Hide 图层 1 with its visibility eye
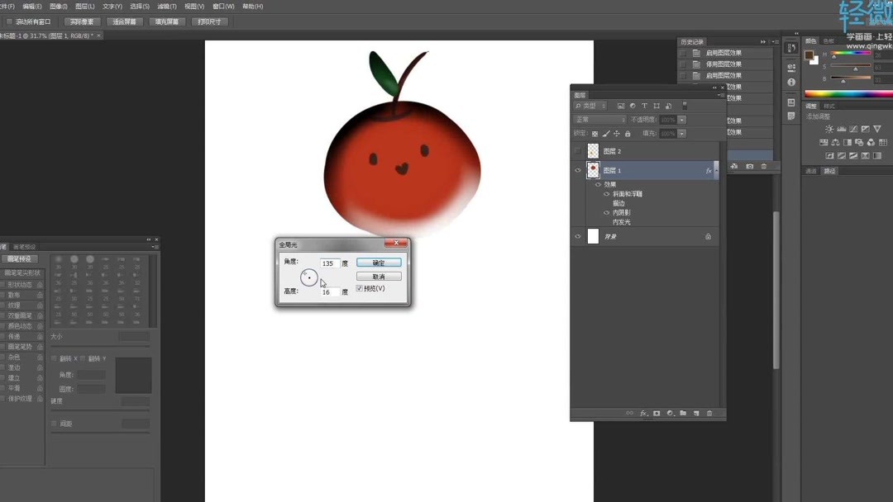 point(576,170)
